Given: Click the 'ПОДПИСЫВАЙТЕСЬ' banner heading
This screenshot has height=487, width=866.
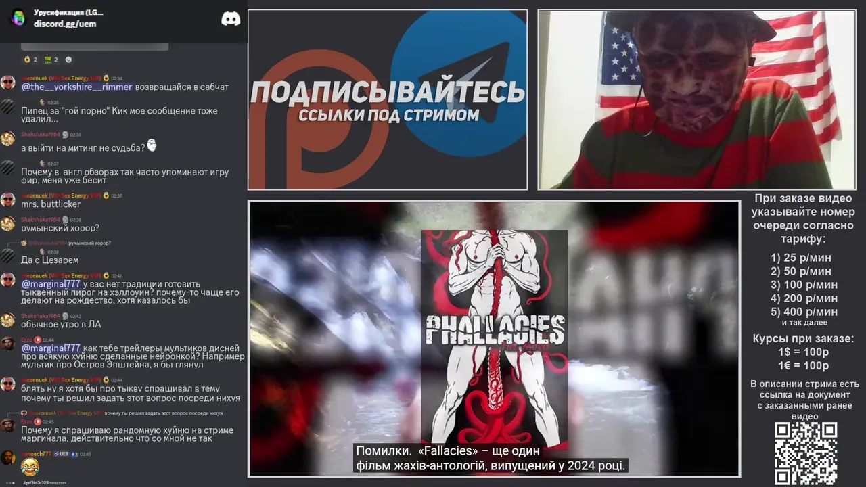Looking at the screenshot, I should 388,91.
